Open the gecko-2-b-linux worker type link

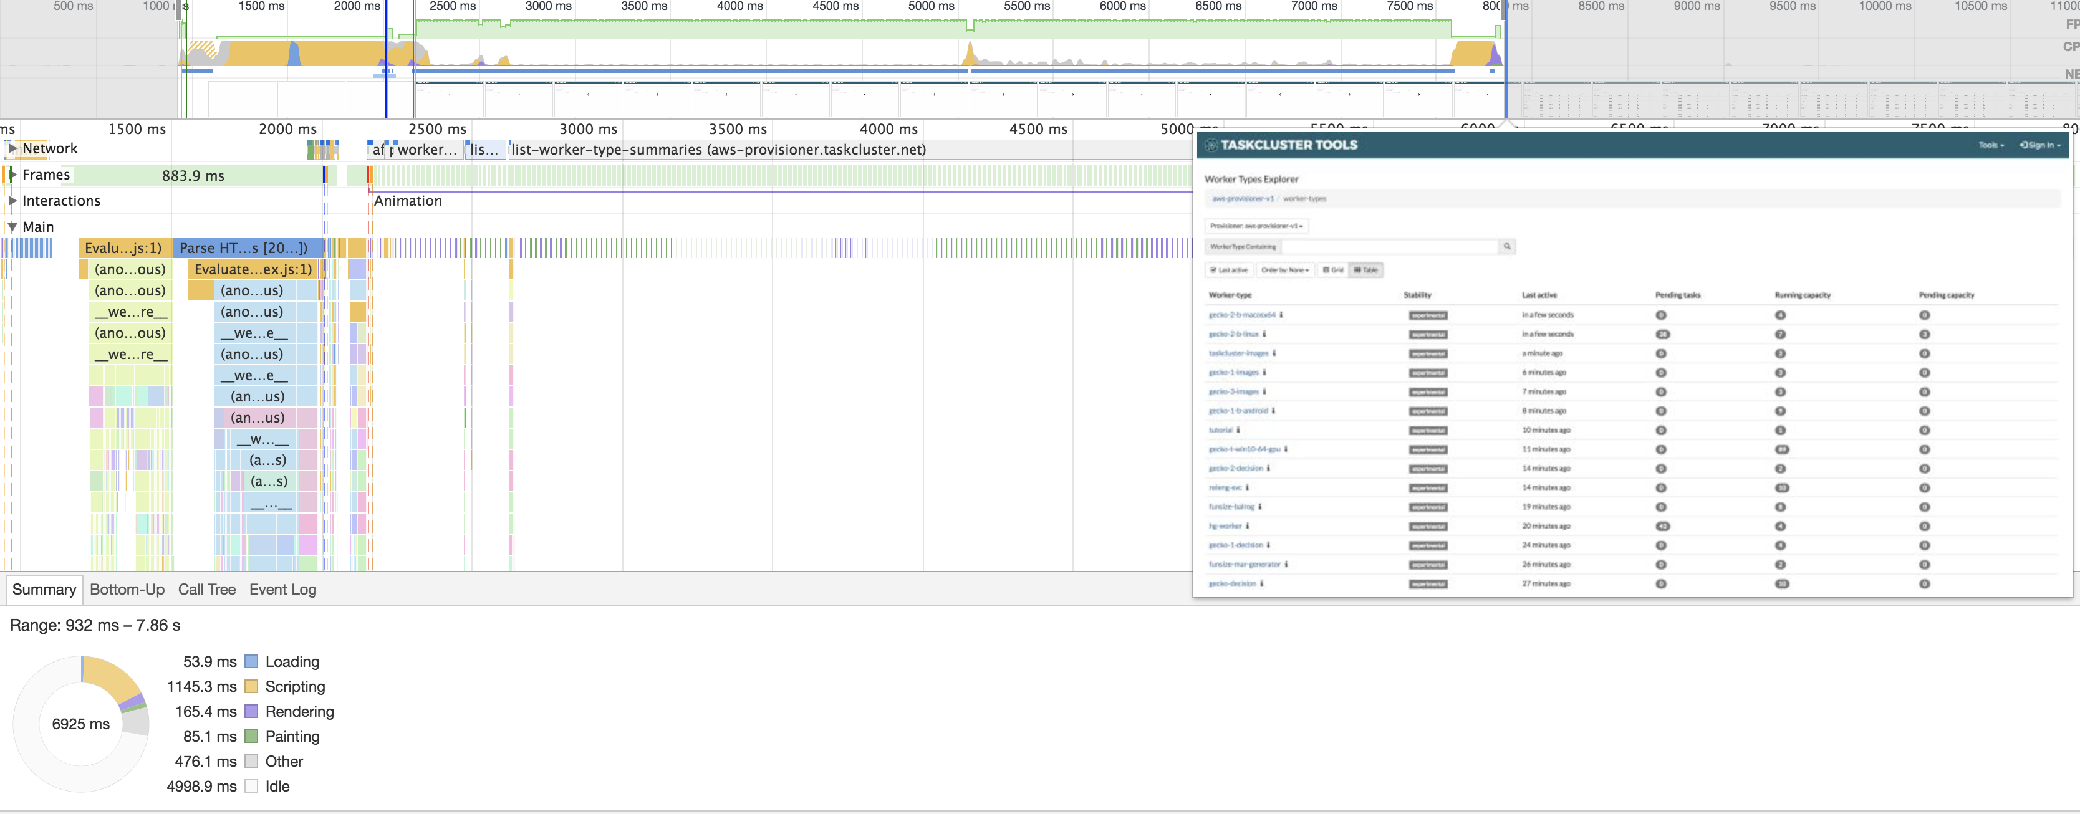tap(1233, 334)
